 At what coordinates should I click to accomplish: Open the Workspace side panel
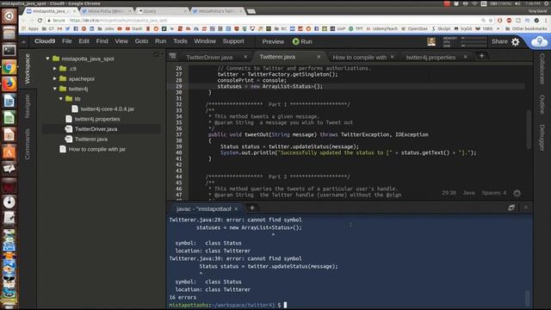pyautogui.click(x=28, y=69)
